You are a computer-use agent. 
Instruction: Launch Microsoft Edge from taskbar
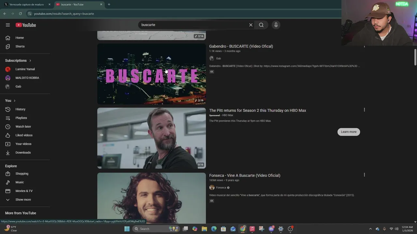pos(214,229)
